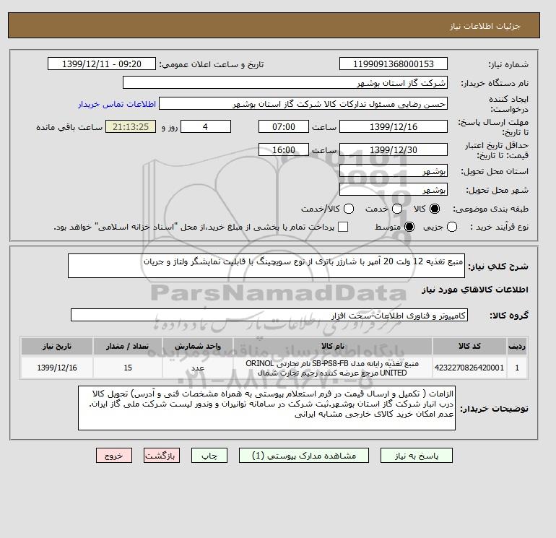Select the کالا radio button
This screenshot has height=538, width=556.
(435, 209)
